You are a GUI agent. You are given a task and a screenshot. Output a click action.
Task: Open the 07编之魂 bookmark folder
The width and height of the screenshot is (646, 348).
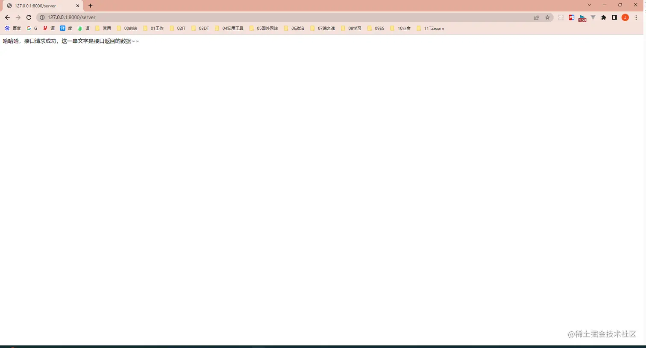tap(323, 28)
